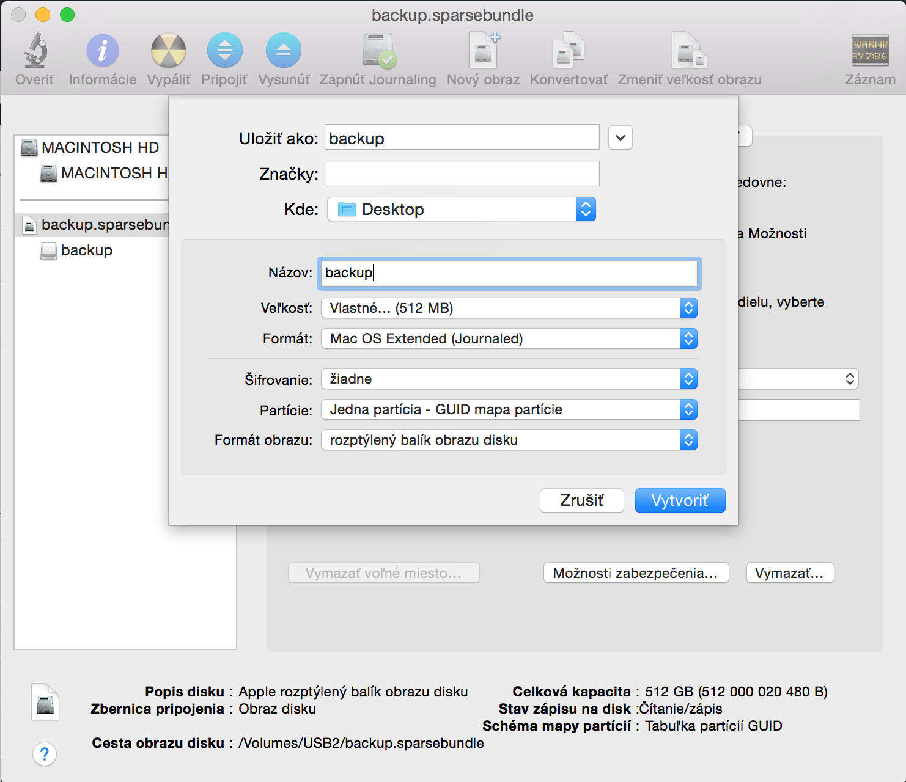Open the Formát Mac OS Extended dropdown
906x782 pixels.
pos(509,338)
